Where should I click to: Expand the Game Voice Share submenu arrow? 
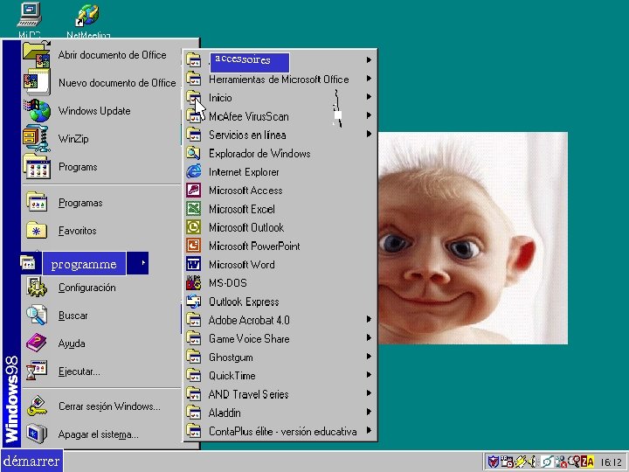pos(370,338)
